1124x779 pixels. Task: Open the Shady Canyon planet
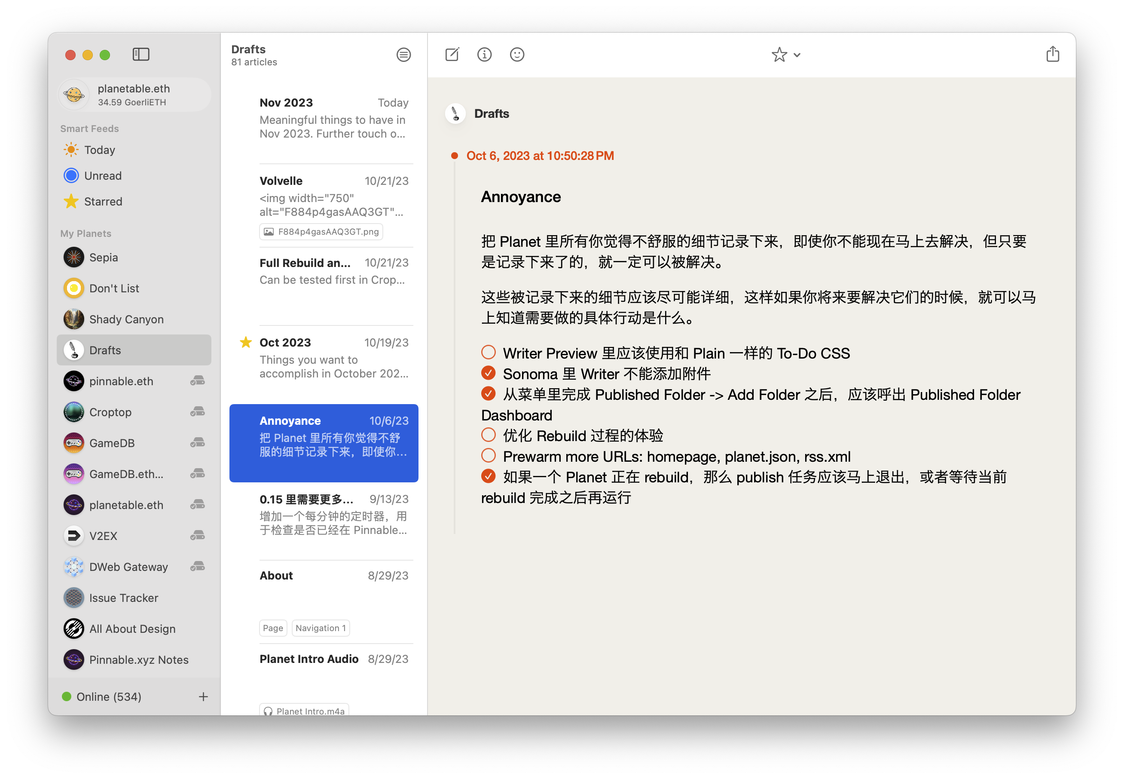tap(126, 319)
